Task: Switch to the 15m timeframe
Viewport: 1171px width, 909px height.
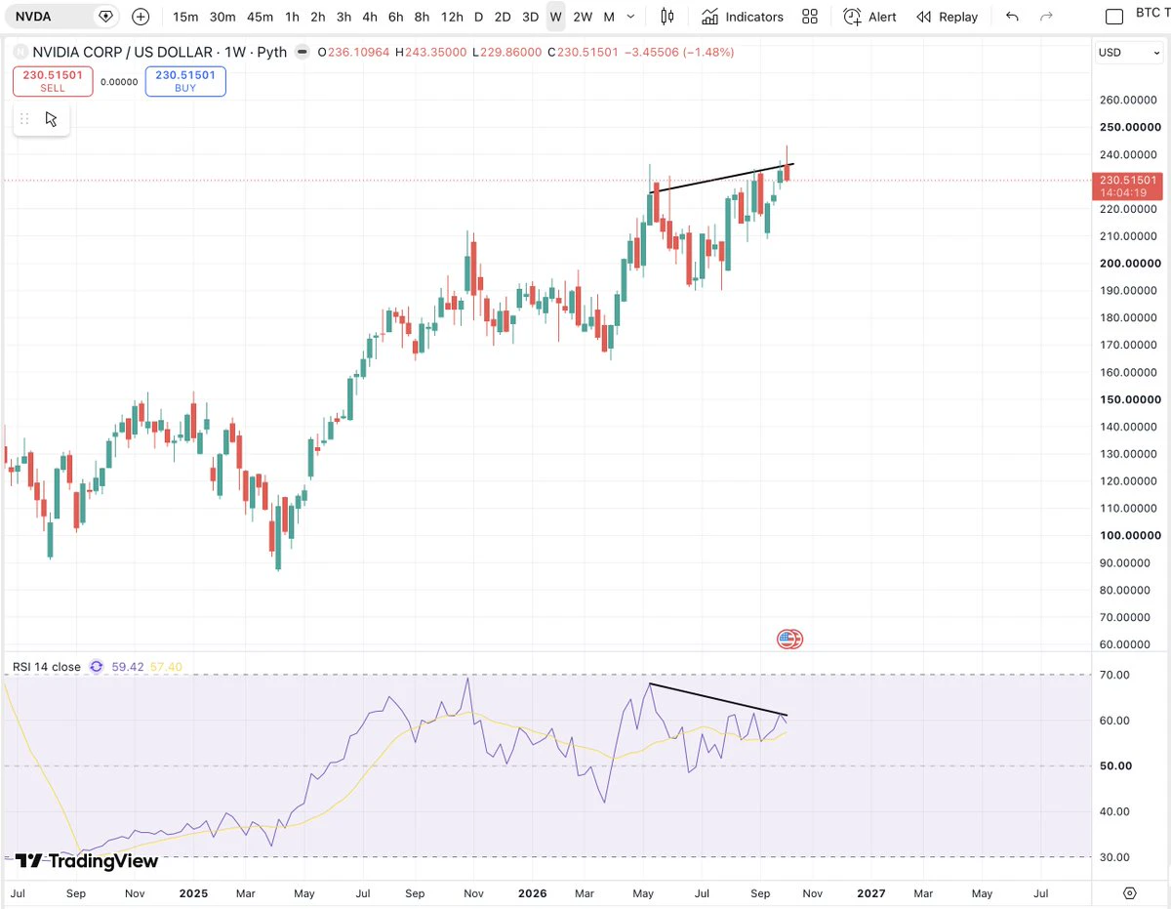Action: click(x=185, y=17)
